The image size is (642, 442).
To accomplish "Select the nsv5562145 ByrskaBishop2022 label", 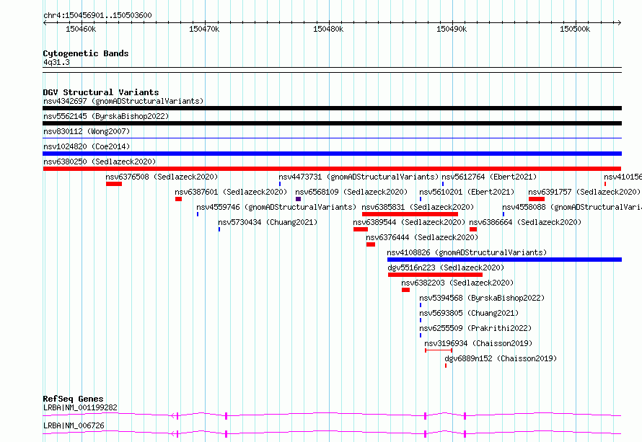I will click(x=106, y=116).
